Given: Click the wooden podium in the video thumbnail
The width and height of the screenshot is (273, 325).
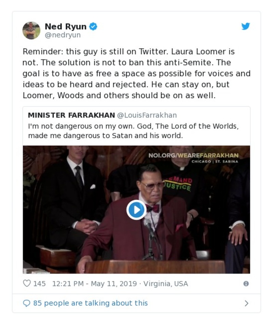Looking at the screenshot, I should [x=154, y=267].
